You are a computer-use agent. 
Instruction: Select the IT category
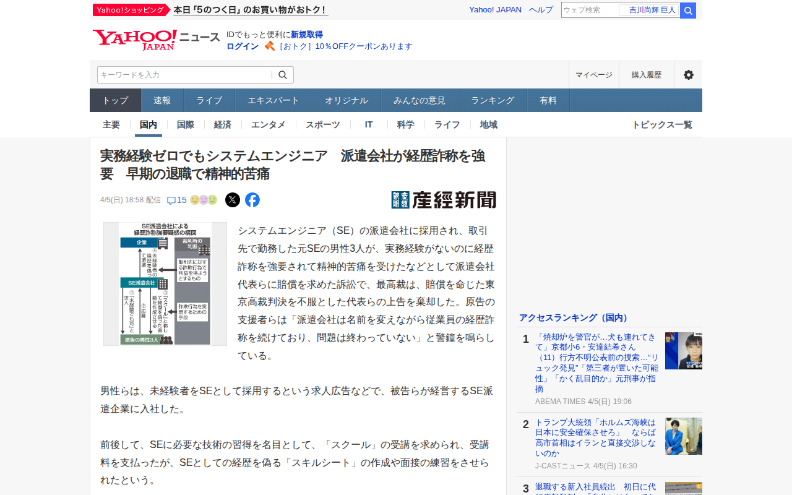tap(369, 124)
